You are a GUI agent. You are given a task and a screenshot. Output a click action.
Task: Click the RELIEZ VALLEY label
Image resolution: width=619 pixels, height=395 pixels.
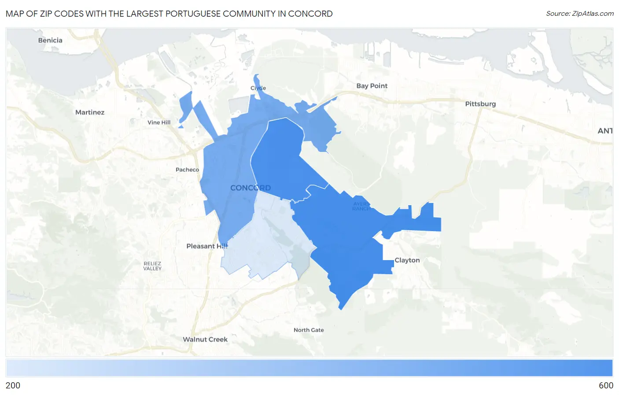152,266
